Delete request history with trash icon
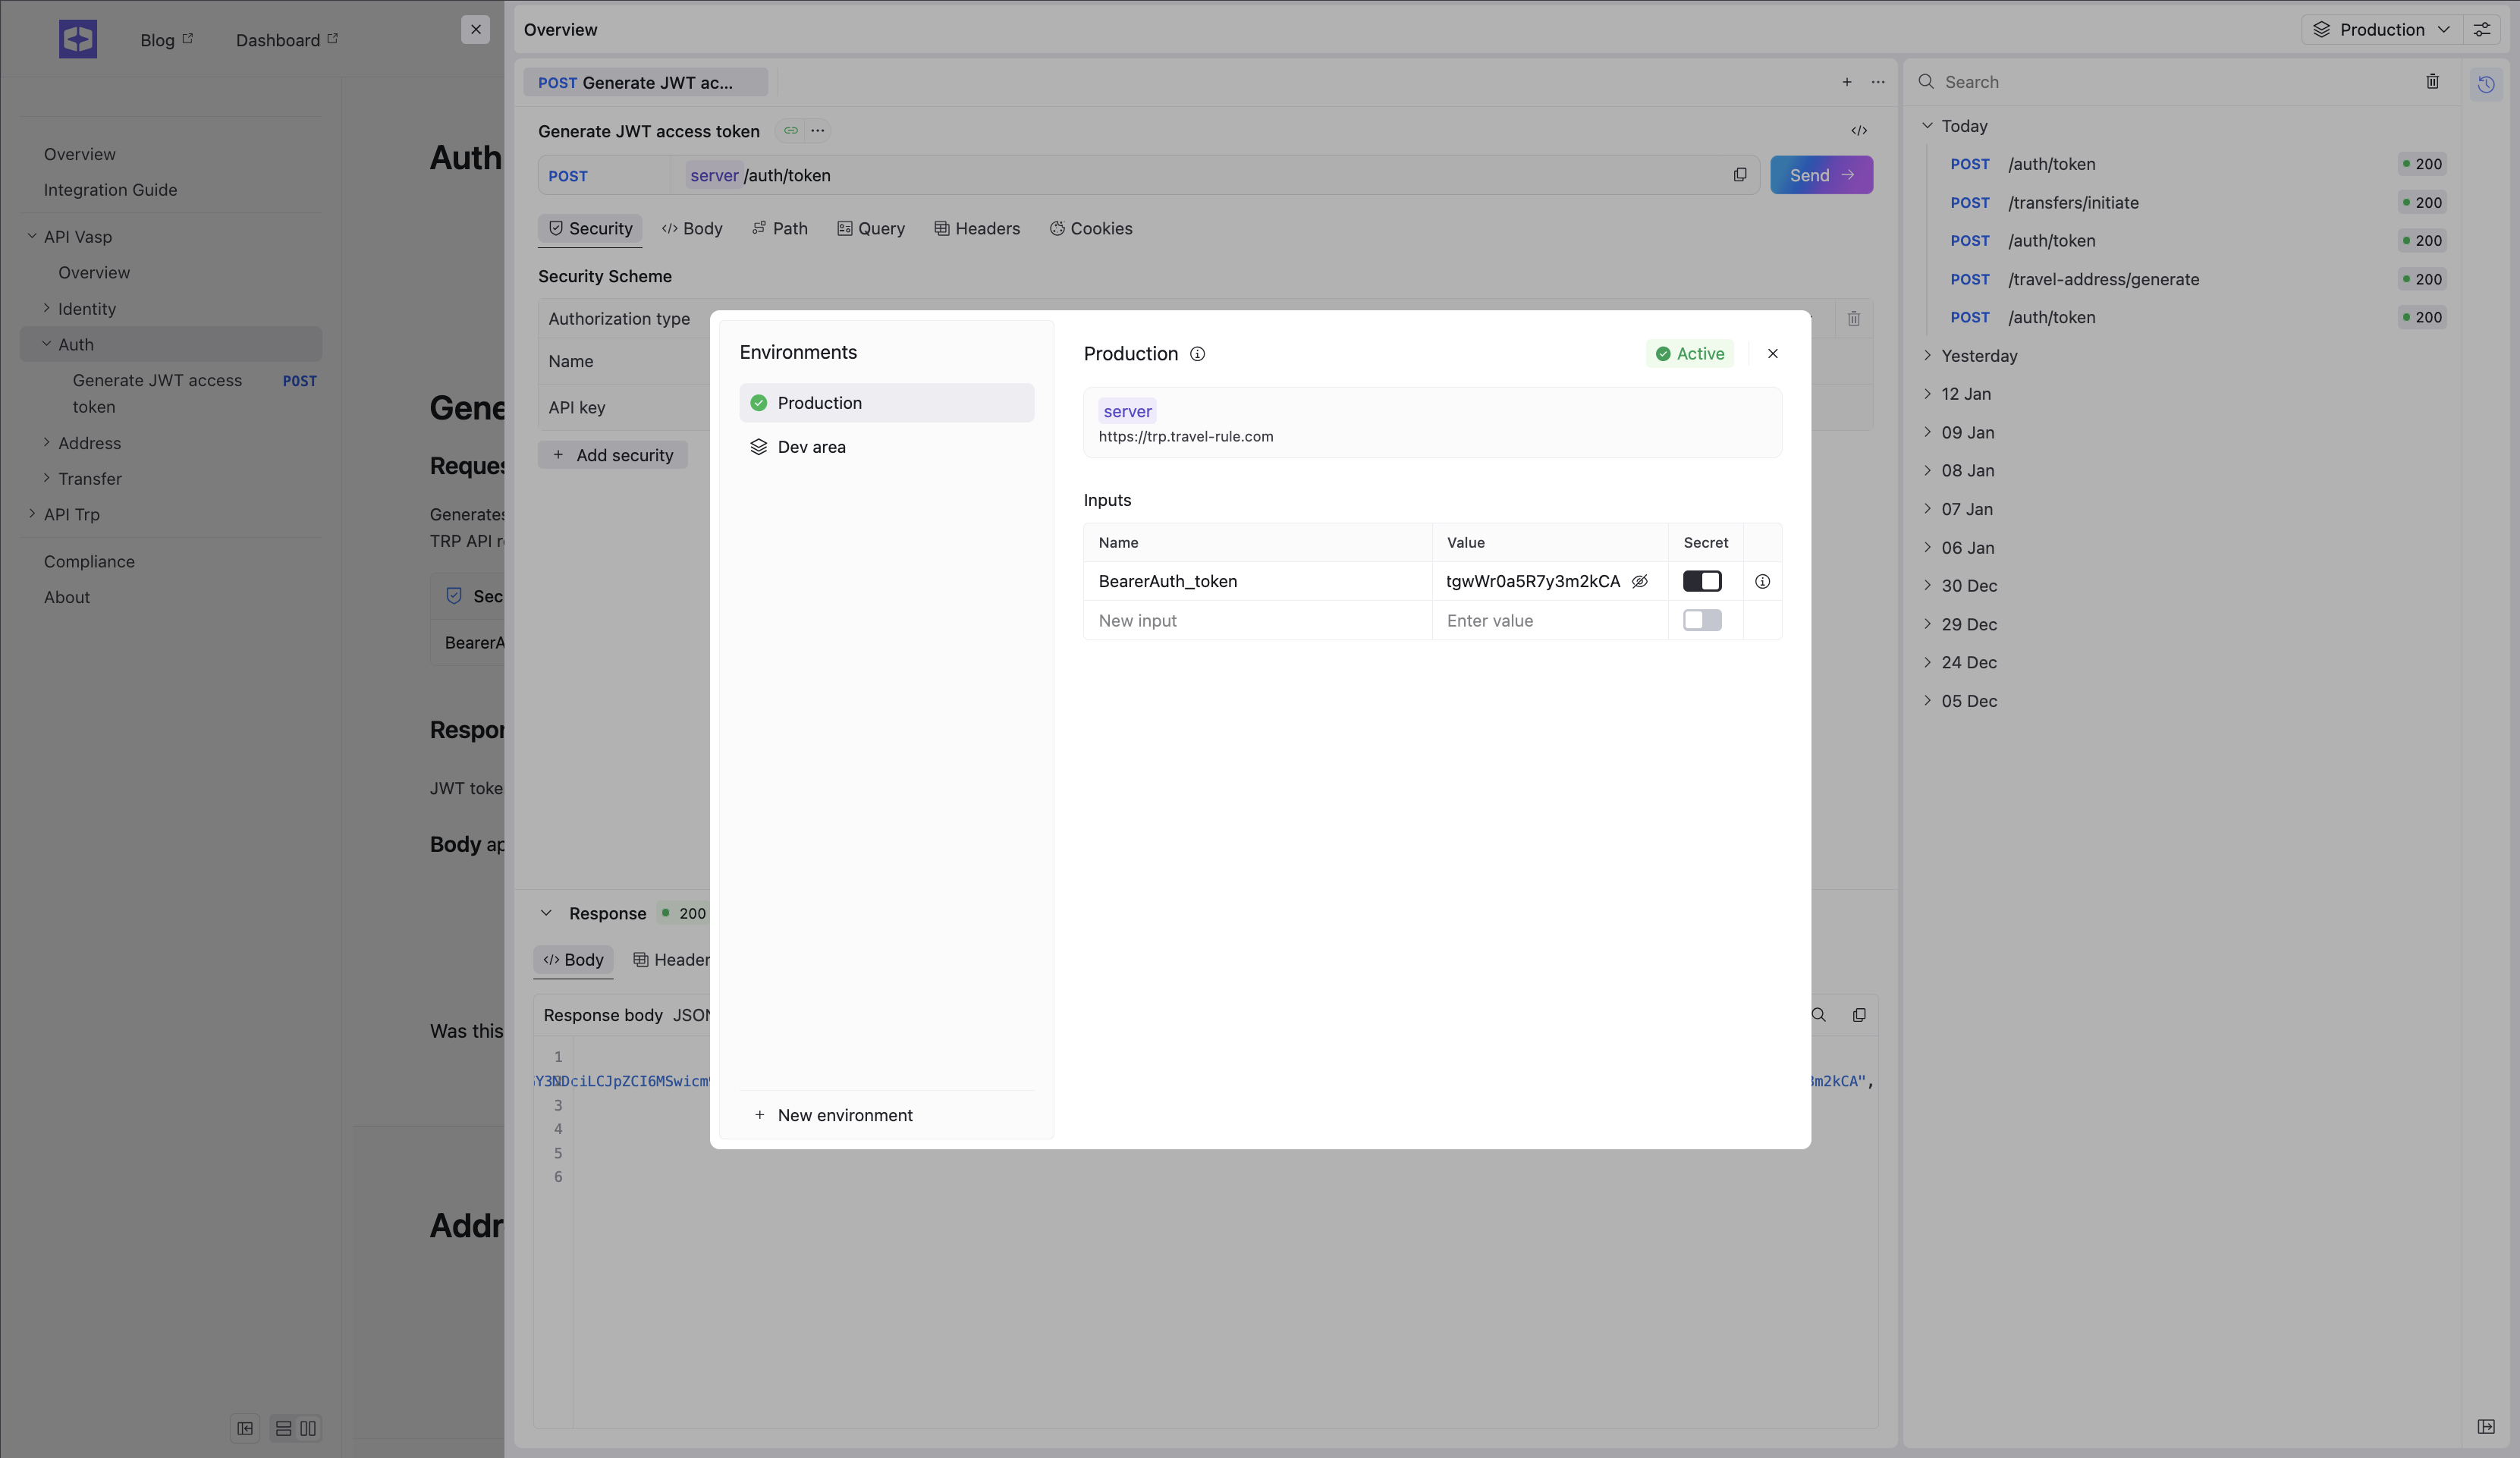Image resolution: width=2520 pixels, height=1458 pixels. pyautogui.click(x=2432, y=82)
